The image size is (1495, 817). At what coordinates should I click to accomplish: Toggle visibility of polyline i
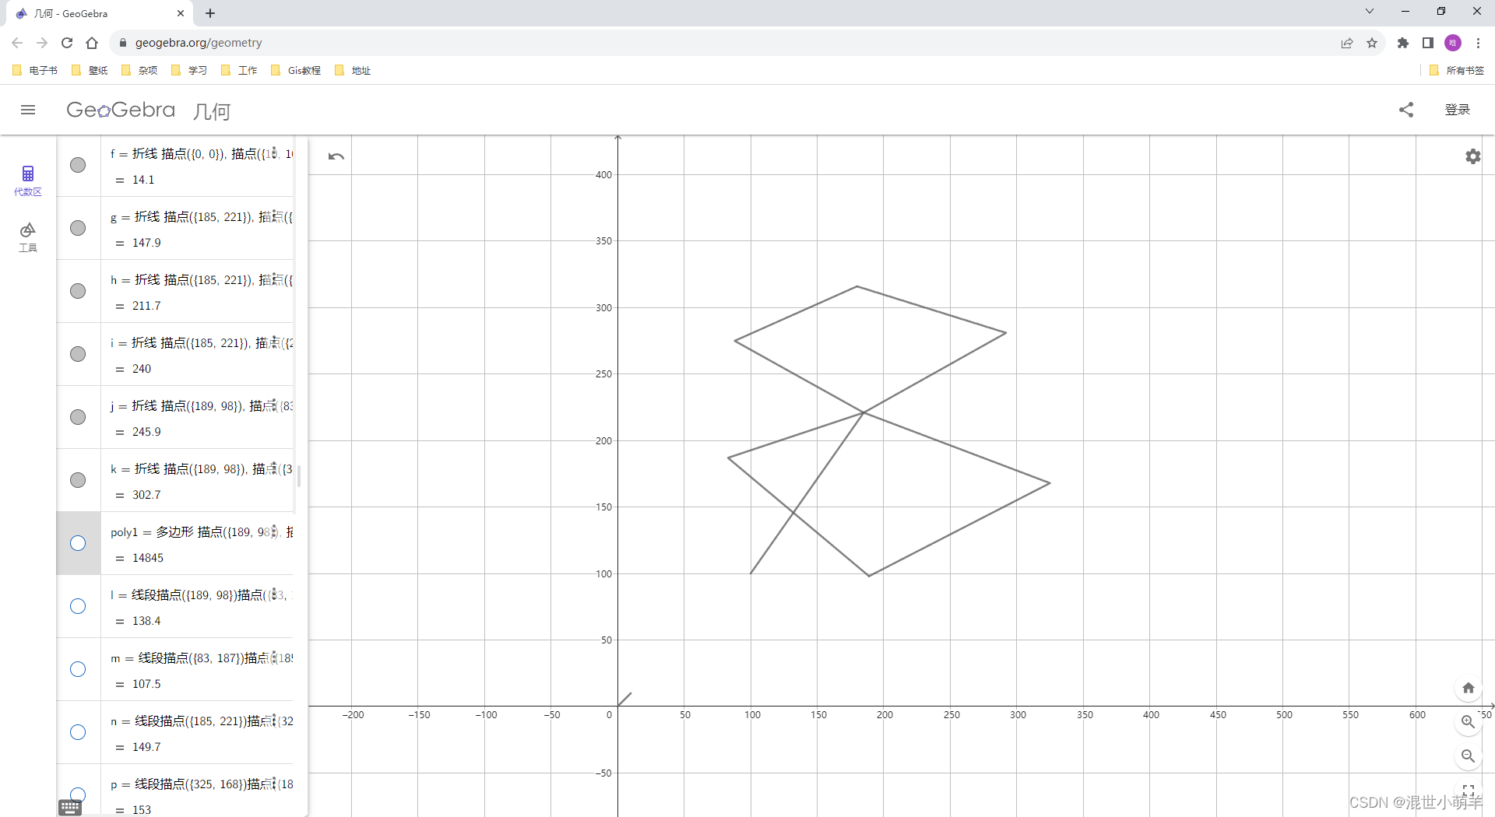coord(78,354)
